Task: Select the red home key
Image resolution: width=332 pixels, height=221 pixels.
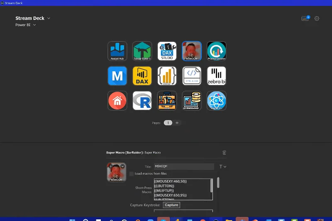Action: click(x=117, y=101)
